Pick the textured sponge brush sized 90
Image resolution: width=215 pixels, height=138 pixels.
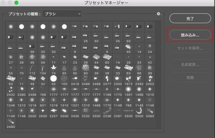tap(85, 69)
